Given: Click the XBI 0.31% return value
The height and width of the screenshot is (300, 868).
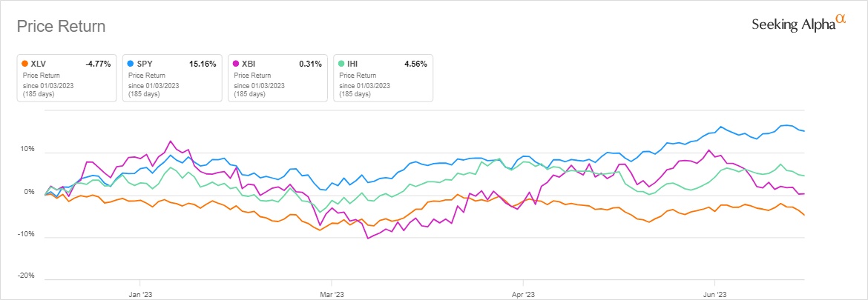Looking at the screenshot, I should click(x=309, y=64).
